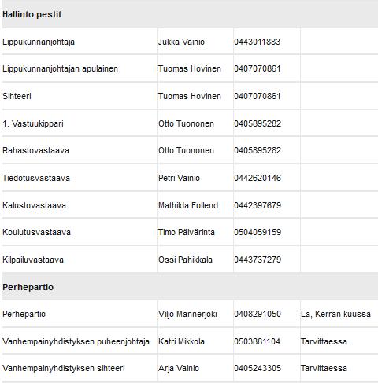Click Jukka Vainio's name
The height and width of the screenshot is (383, 378).
(181, 42)
